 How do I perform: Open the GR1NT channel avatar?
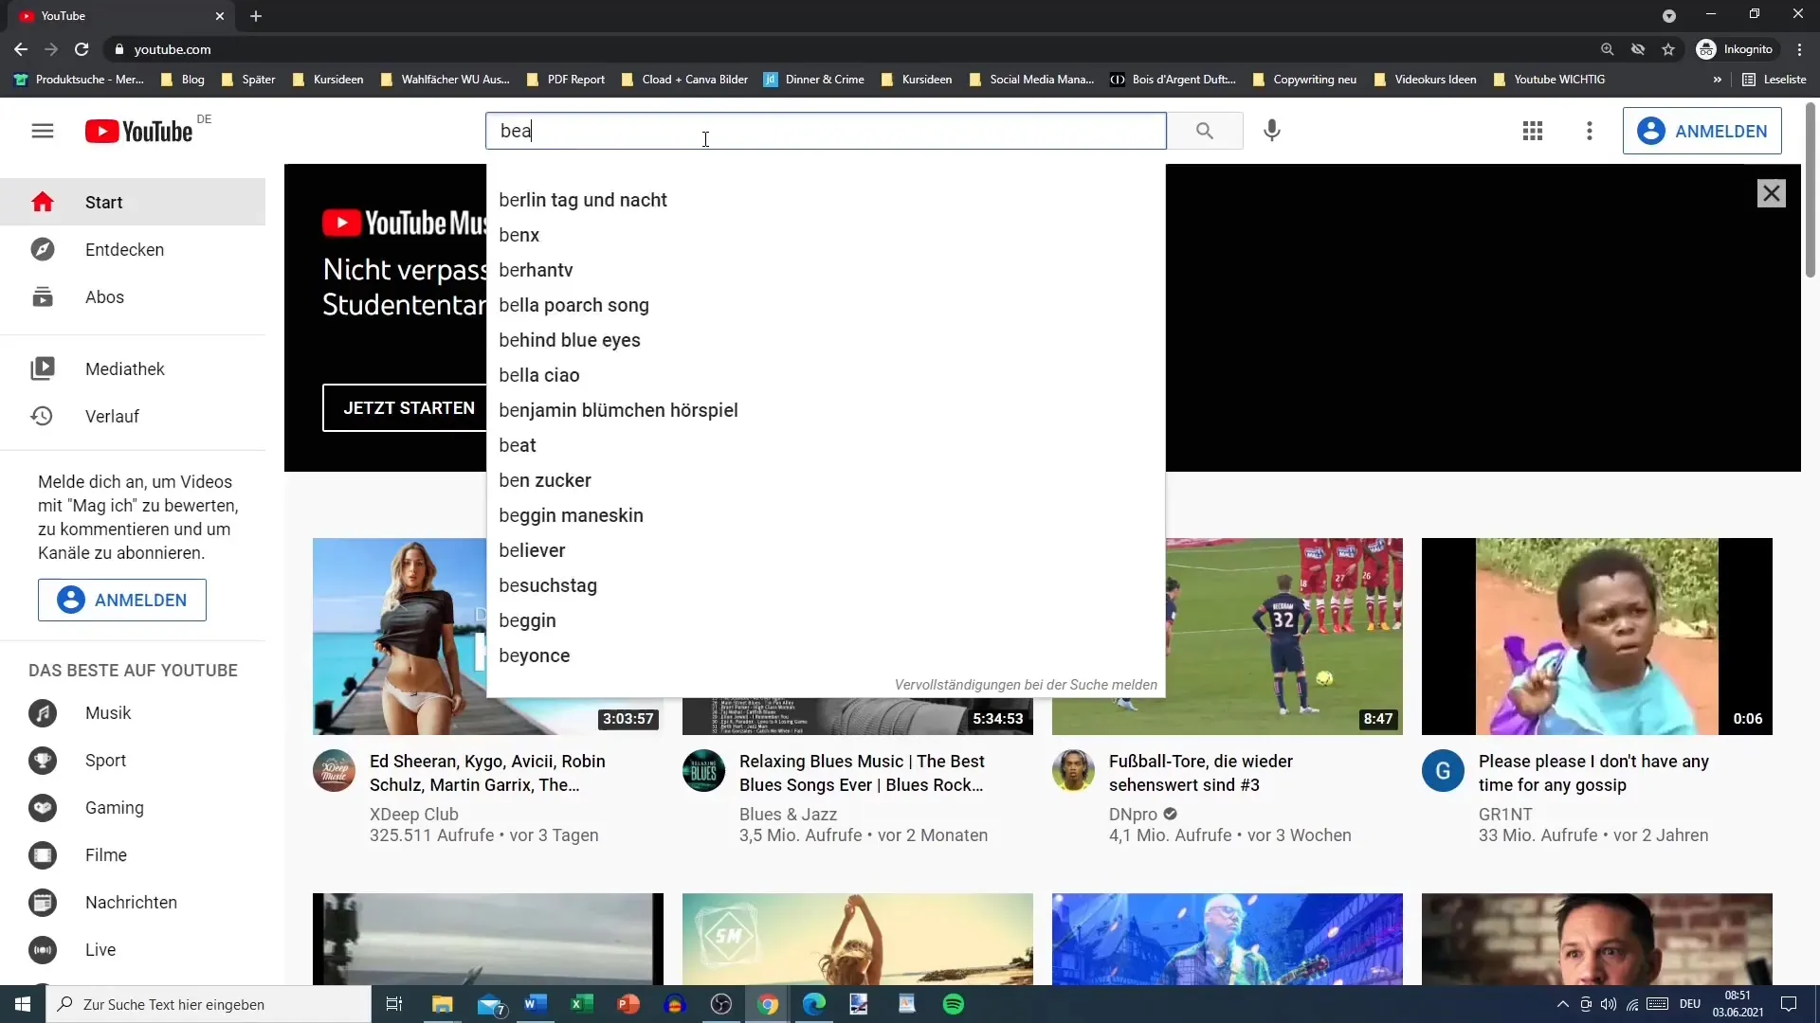click(x=1443, y=771)
